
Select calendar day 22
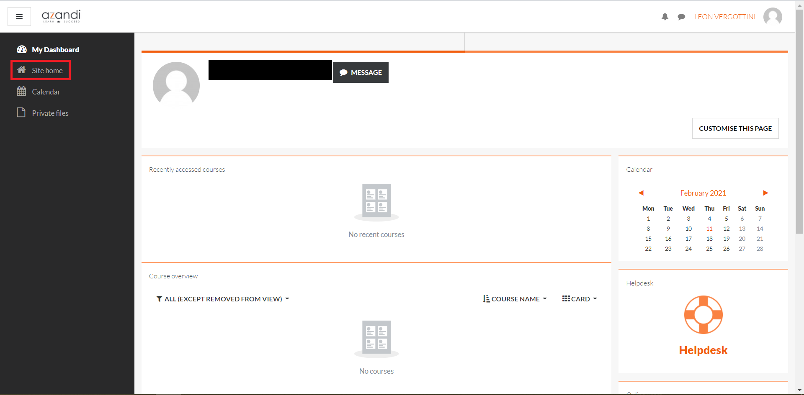(648, 249)
